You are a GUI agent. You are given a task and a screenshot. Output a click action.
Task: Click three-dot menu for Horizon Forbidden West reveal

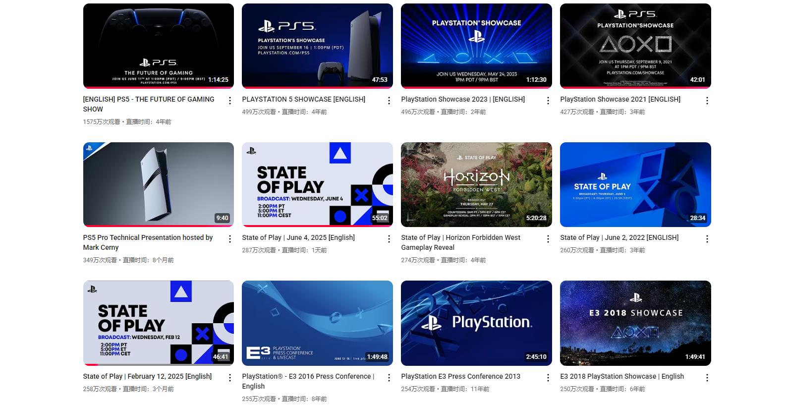click(548, 239)
